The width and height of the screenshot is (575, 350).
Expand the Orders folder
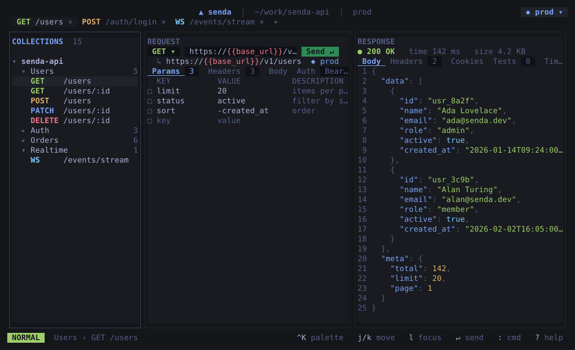[23, 140]
